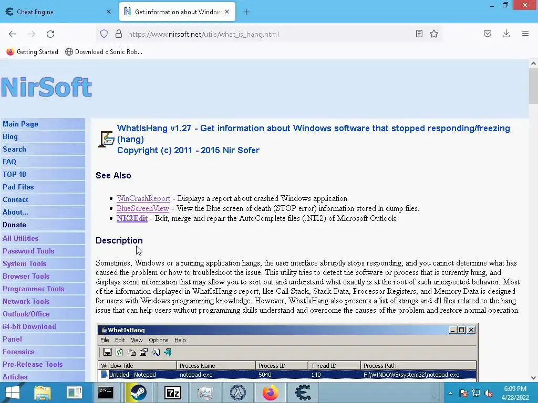Screen dimensions: 538x403
Task: Open the Getting Started bookmark
Action: click(x=32, y=52)
